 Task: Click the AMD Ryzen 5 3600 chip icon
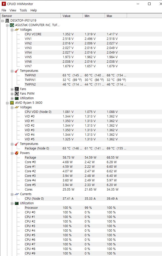coord(12,103)
